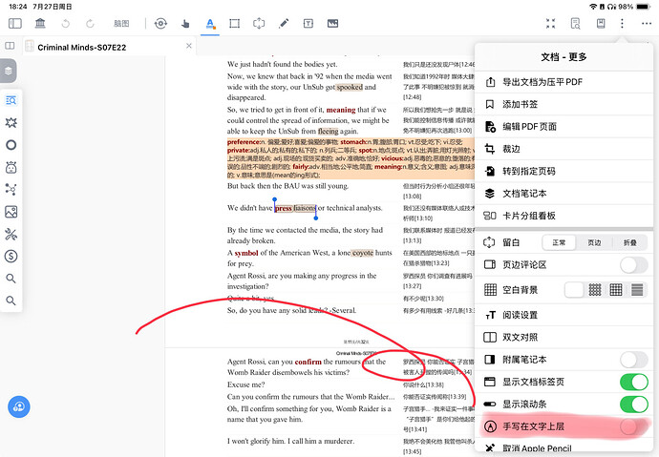Tap the highlighted word 'fleeing'

click(328, 131)
